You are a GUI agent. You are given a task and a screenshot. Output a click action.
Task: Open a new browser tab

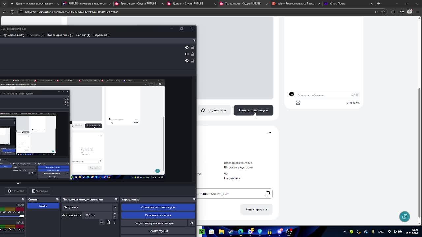tap(379, 4)
